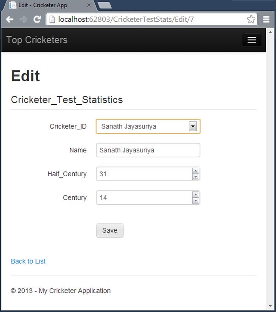Screen dimensions: 276x312
Task: Decrease the Century value
Action: pyautogui.click(x=196, y=200)
